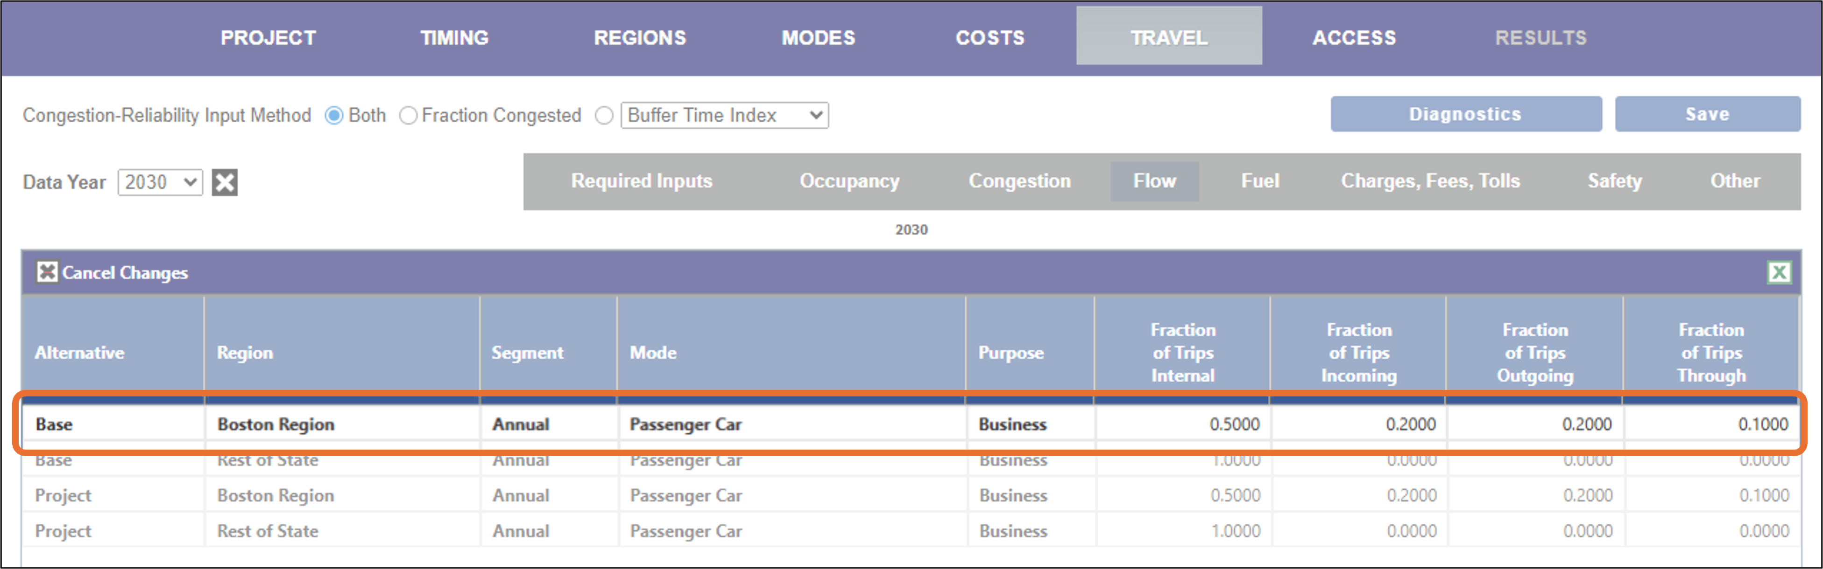Click the Fraction of Trips Incoming column header

click(x=1359, y=352)
